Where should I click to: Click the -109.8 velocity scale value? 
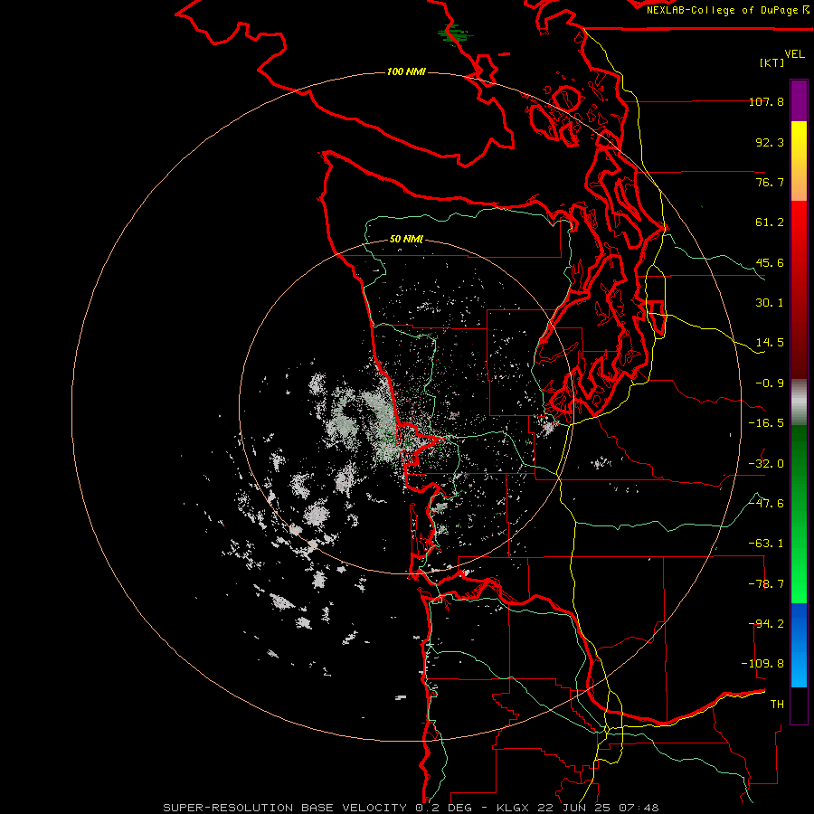762,664
